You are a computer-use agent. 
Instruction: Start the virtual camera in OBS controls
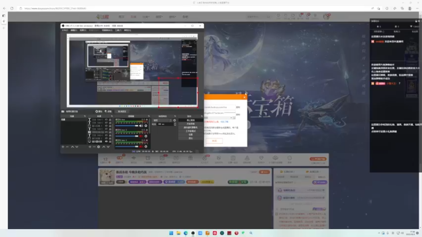tap(190, 127)
